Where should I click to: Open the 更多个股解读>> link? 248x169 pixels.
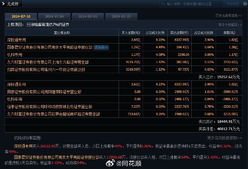230,25
